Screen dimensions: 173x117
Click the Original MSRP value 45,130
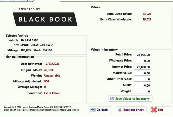[48, 70]
